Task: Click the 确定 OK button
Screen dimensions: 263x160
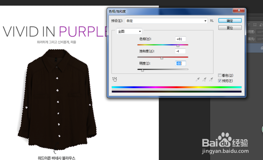Action: coord(230,20)
